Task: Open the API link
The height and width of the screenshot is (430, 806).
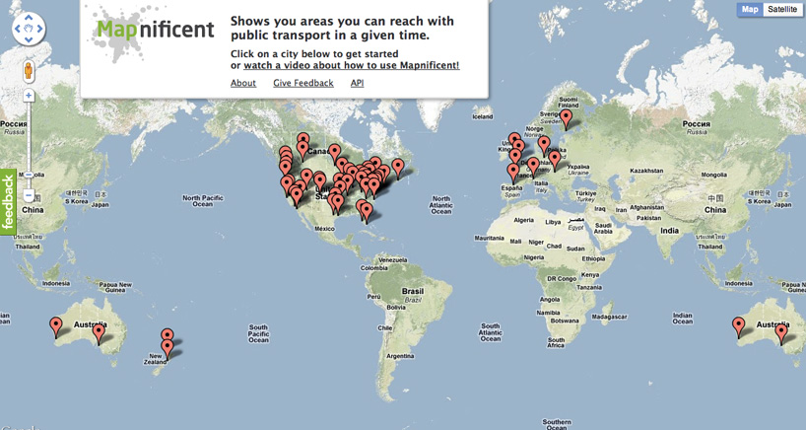Action: 357,83
